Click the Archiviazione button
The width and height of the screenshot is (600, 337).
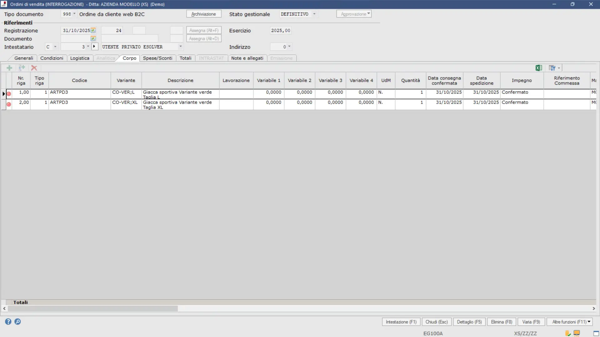(203, 14)
